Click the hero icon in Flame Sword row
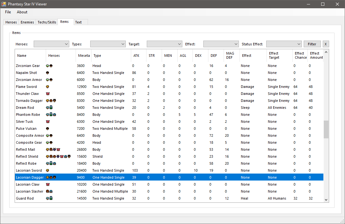The width and height of the screenshot is (345, 224). click(47, 87)
